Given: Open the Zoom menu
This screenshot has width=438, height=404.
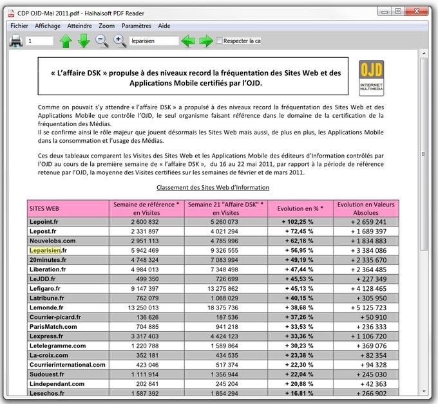Looking at the screenshot, I should click(x=106, y=26).
